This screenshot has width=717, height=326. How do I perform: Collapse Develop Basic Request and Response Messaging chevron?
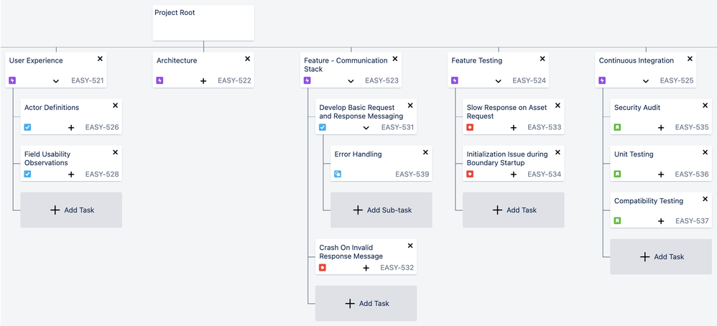pyautogui.click(x=366, y=128)
